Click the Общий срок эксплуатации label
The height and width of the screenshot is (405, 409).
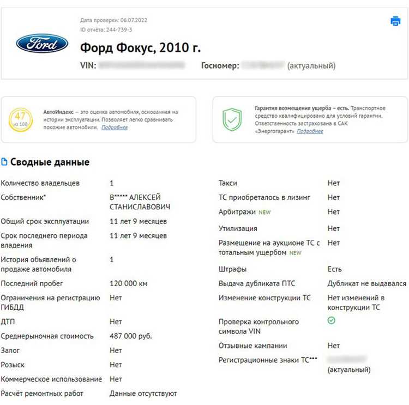[x=45, y=221]
